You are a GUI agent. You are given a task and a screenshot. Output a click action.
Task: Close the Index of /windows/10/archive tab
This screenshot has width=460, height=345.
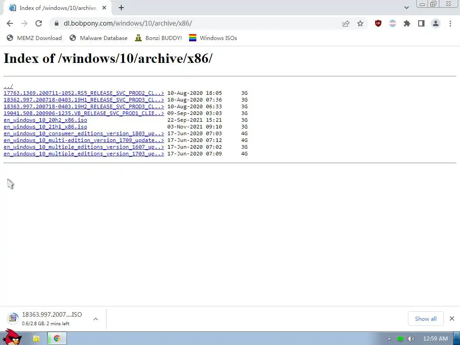(x=104, y=8)
